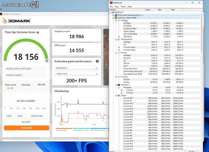Screen dimensions: 209x152
Task: Collapse the Processor utilization node
Action: point(119,88)
